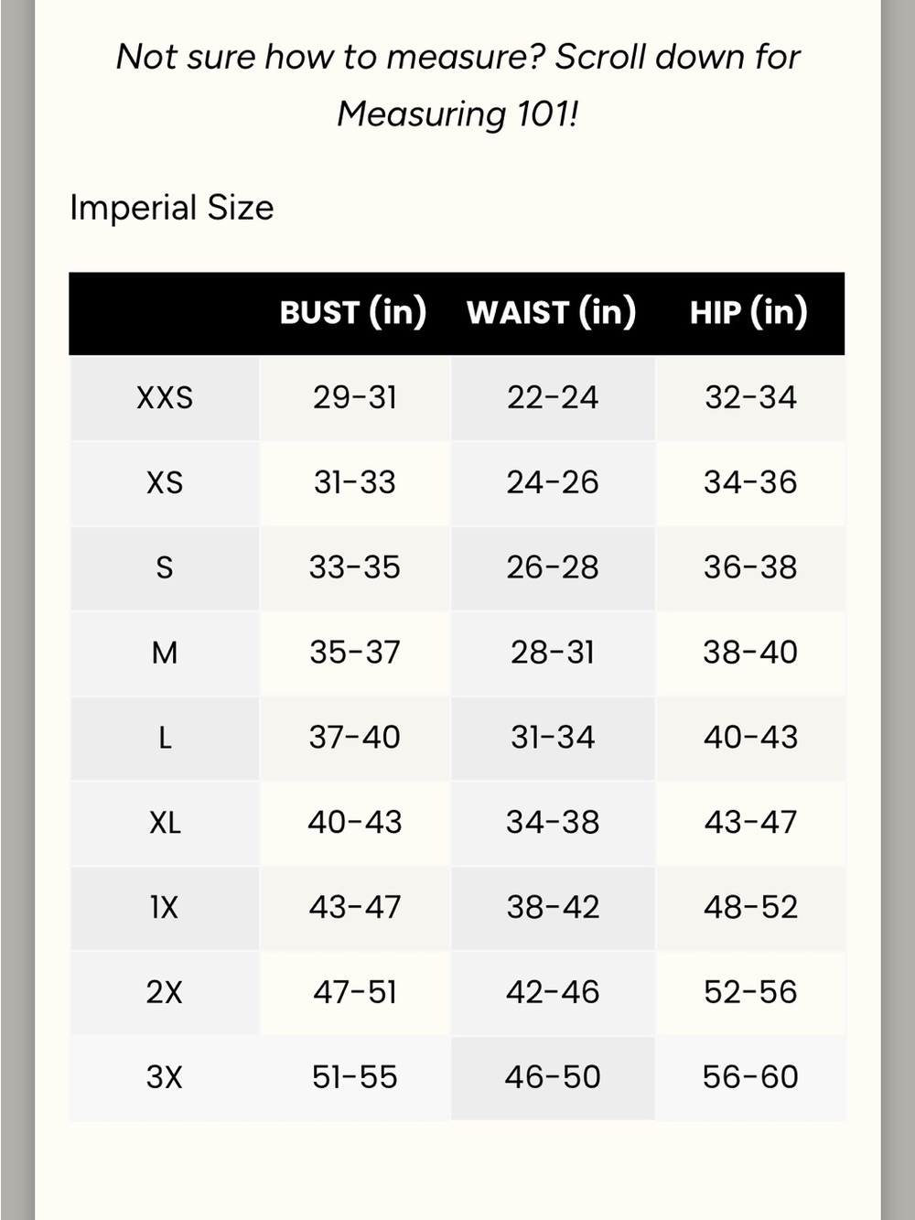Select the 1X size row label

tap(165, 908)
